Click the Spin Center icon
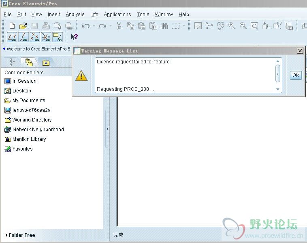 click(x=209, y=26)
